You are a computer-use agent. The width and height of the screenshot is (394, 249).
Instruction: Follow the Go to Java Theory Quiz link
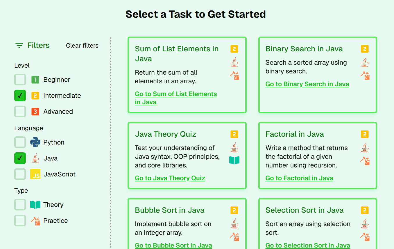tap(170, 178)
